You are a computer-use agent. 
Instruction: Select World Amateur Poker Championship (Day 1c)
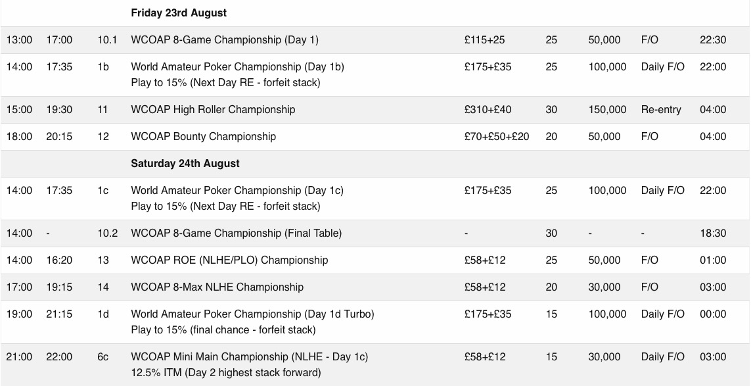(237, 190)
